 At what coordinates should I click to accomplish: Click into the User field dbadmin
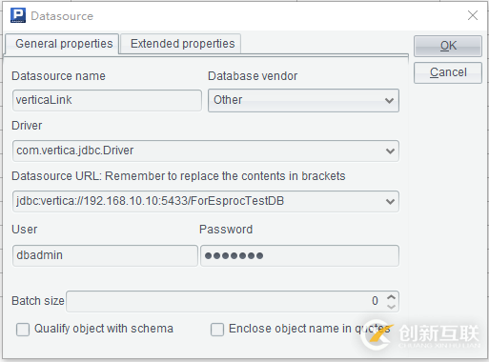click(105, 255)
